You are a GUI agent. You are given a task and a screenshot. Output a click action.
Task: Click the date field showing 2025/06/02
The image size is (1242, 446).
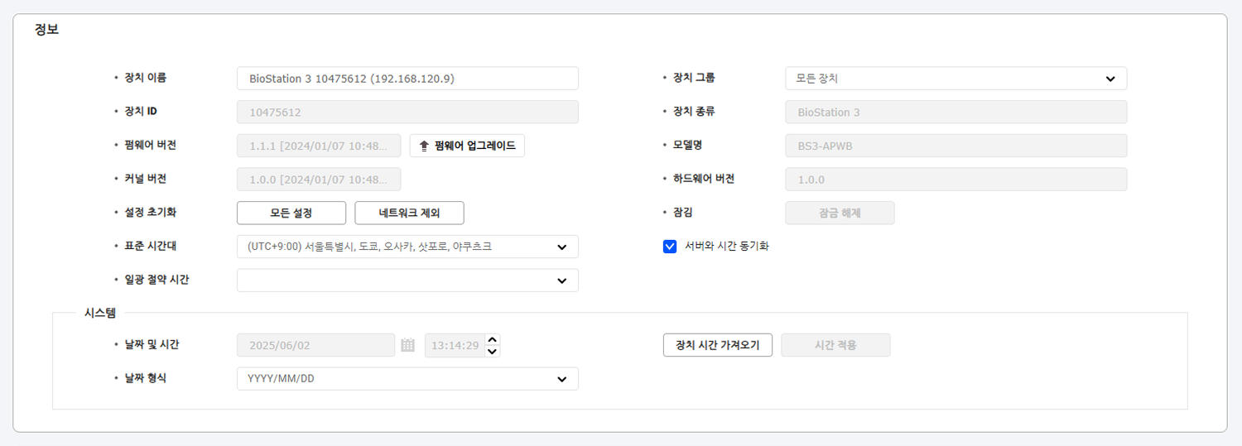[315, 345]
